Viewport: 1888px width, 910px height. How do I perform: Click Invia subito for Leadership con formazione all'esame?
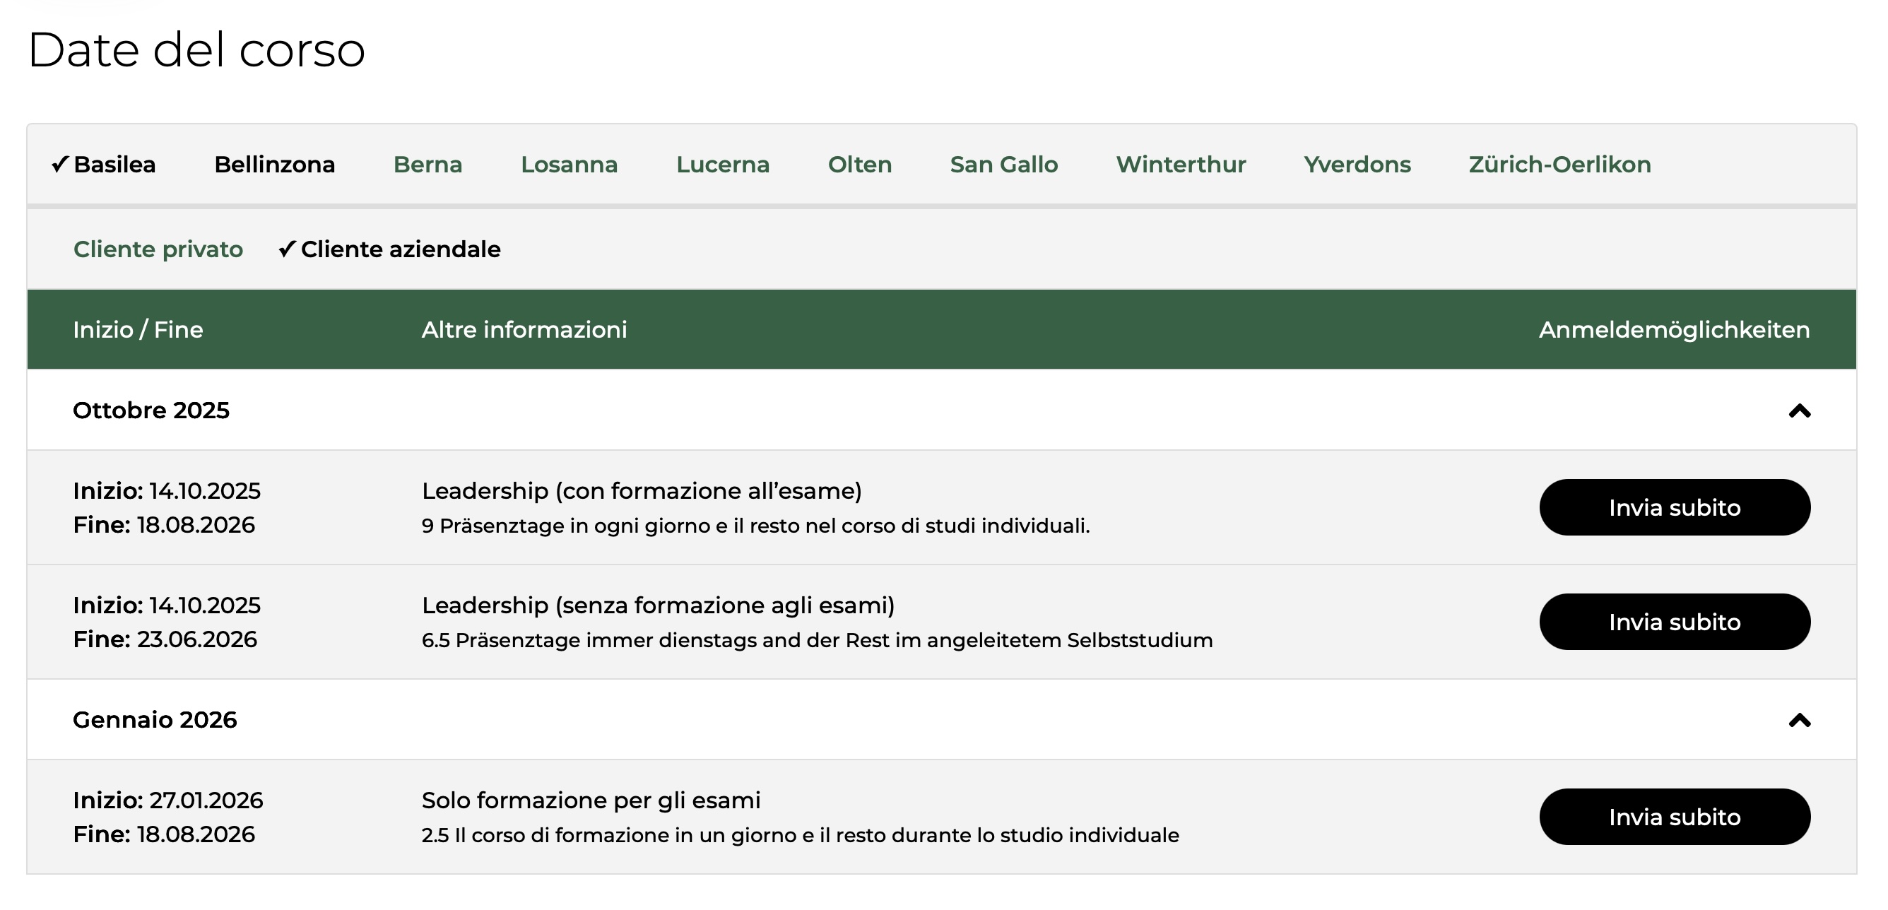pyautogui.click(x=1675, y=507)
